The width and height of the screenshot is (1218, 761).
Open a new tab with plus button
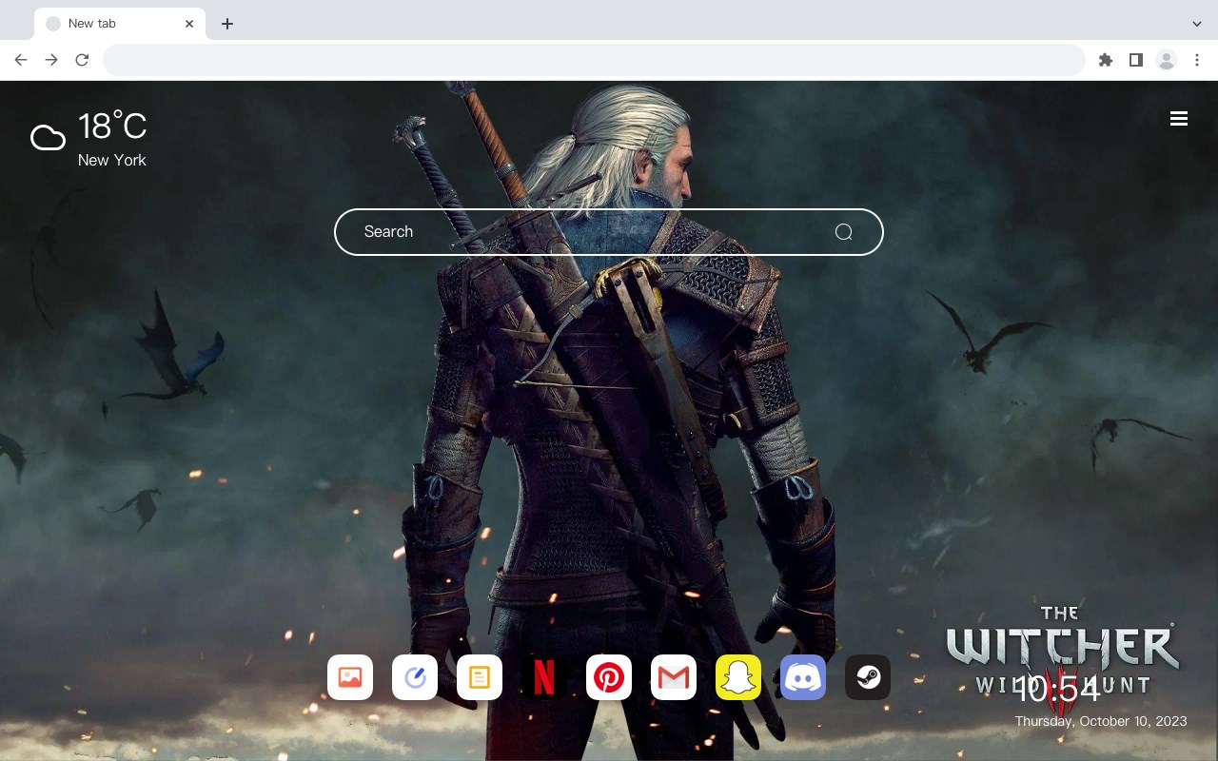pyautogui.click(x=226, y=24)
